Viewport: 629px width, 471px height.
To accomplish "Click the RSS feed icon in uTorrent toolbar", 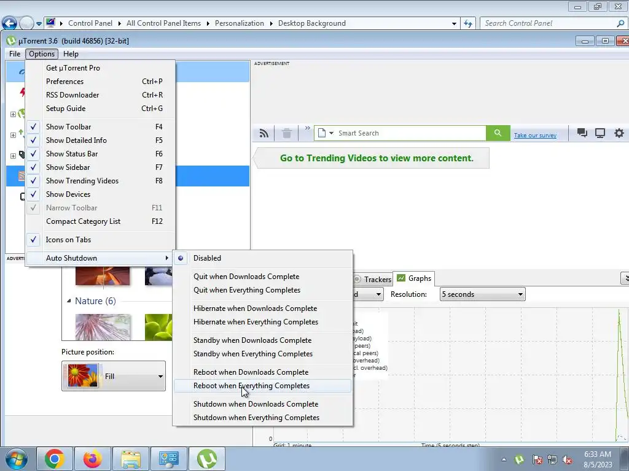I will (x=264, y=133).
